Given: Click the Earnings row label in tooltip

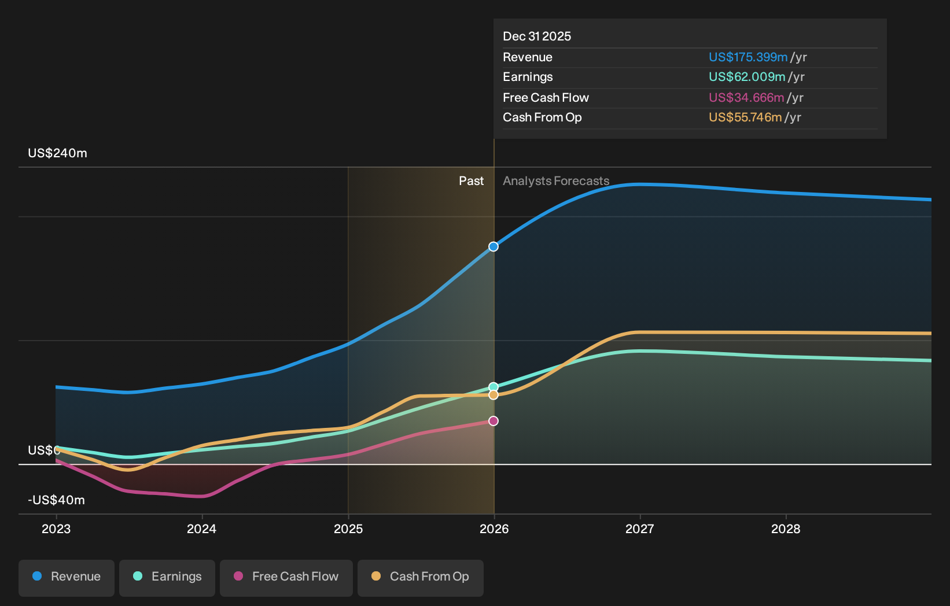Looking at the screenshot, I should click(x=528, y=77).
